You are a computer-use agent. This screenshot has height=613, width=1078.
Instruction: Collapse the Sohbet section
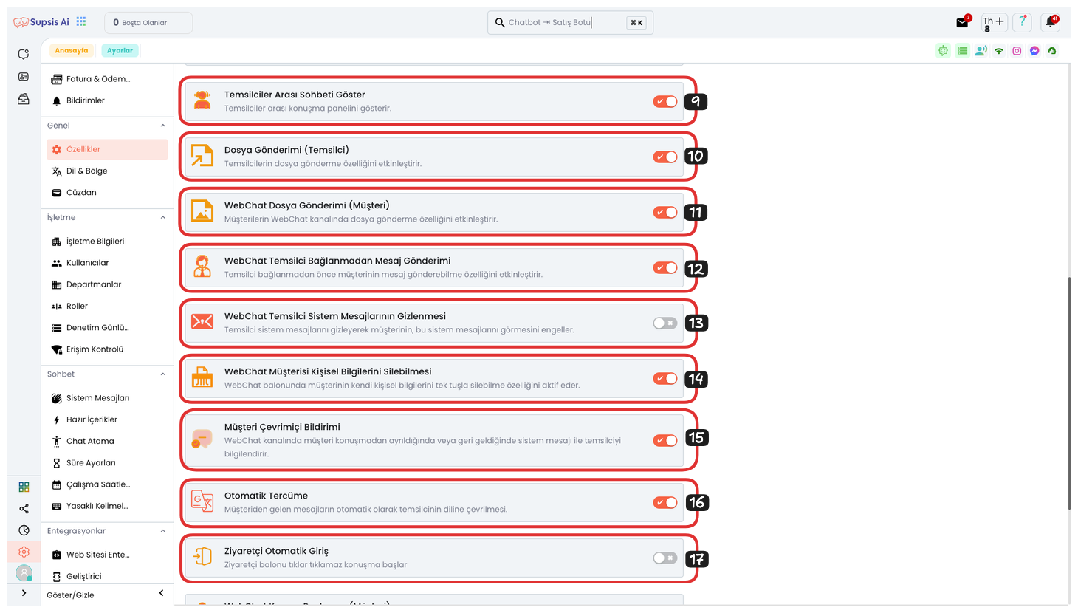click(x=163, y=374)
